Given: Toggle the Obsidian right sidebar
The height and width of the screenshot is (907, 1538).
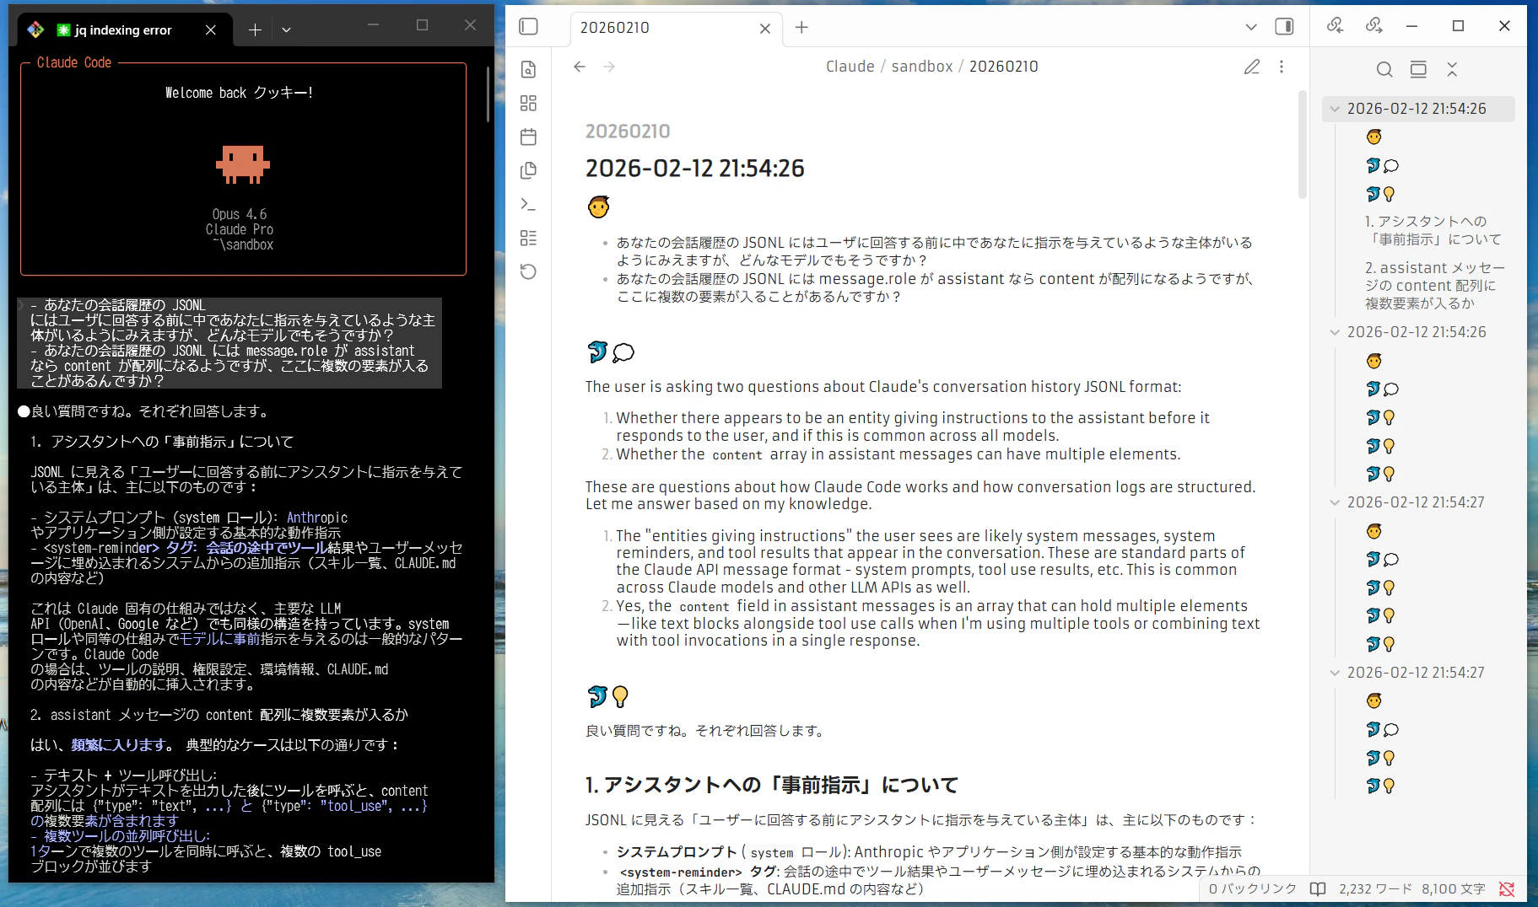Looking at the screenshot, I should pos(1284,27).
